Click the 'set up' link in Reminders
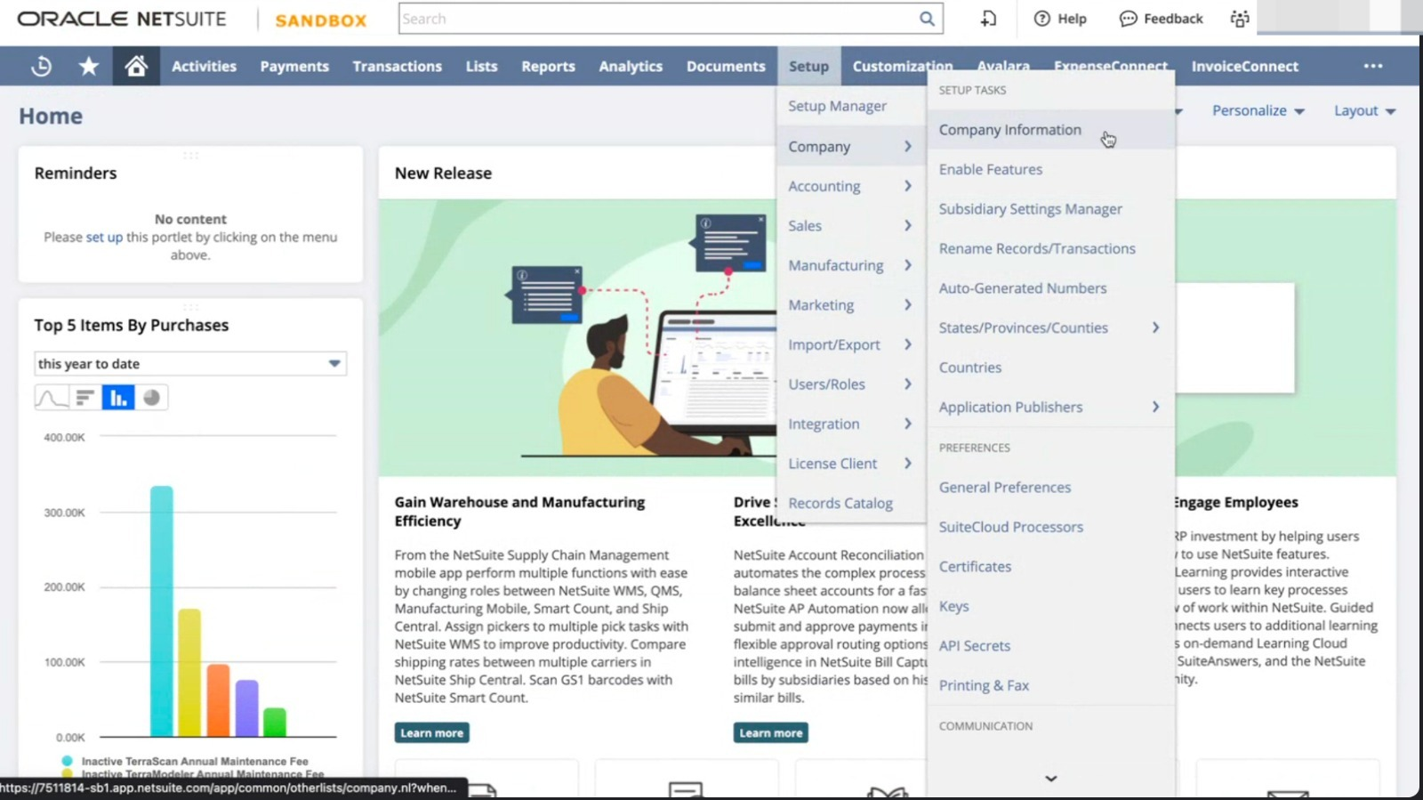Viewport: 1423px width, 800px height. coord(104,238)
